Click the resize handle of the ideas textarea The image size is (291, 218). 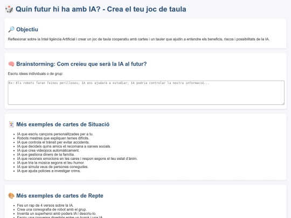(283, 103)
